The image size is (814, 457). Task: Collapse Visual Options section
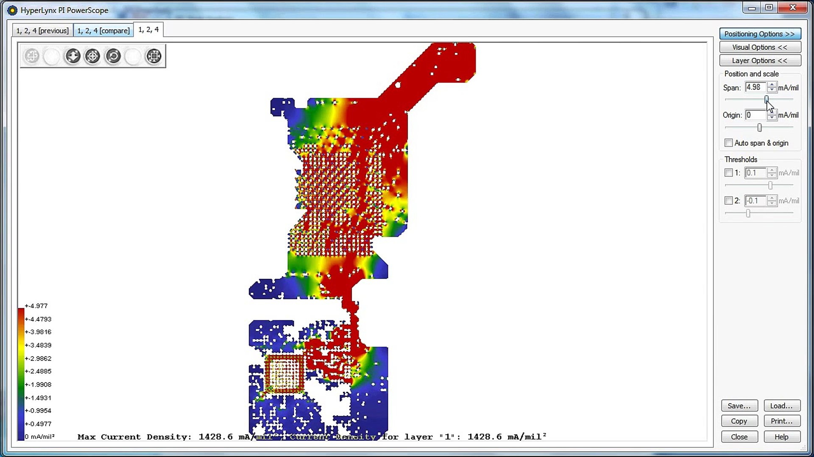pyautogui.click(x=760, y=47)
